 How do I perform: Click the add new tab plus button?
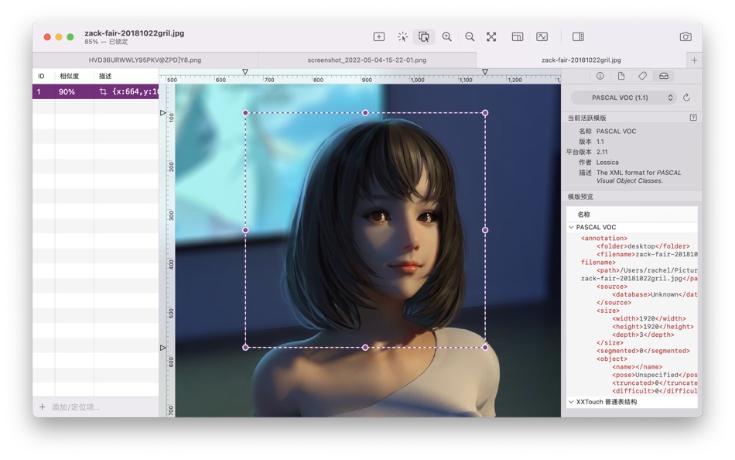click(694, 60)
